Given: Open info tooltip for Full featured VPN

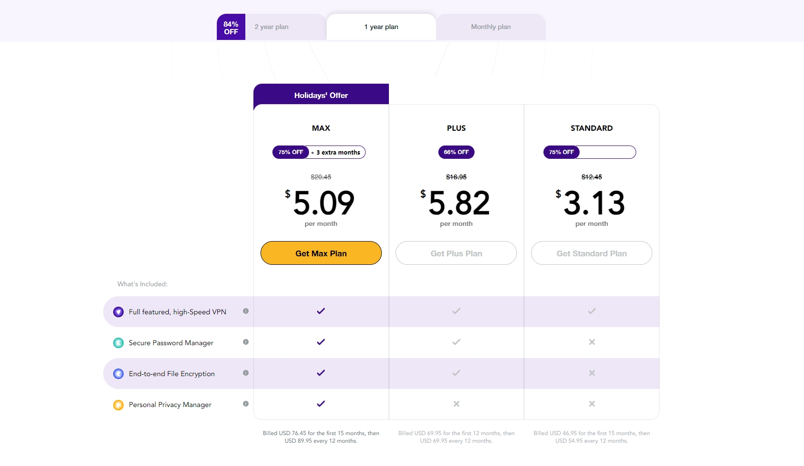Looking at the screenshot, I should (246, 311).
